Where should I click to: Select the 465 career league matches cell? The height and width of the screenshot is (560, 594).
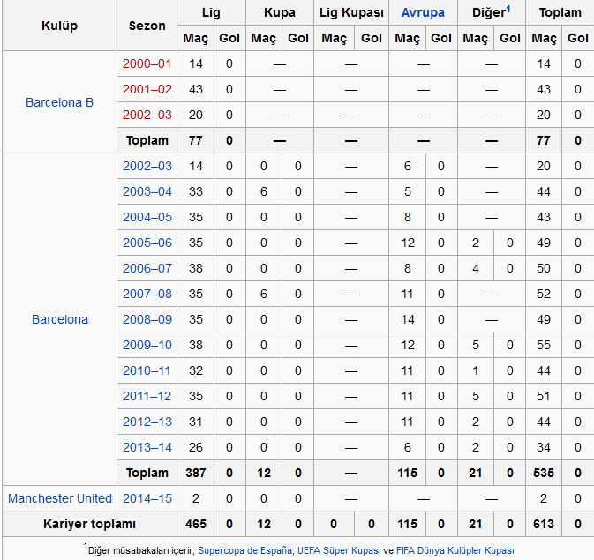pos(195,524)
